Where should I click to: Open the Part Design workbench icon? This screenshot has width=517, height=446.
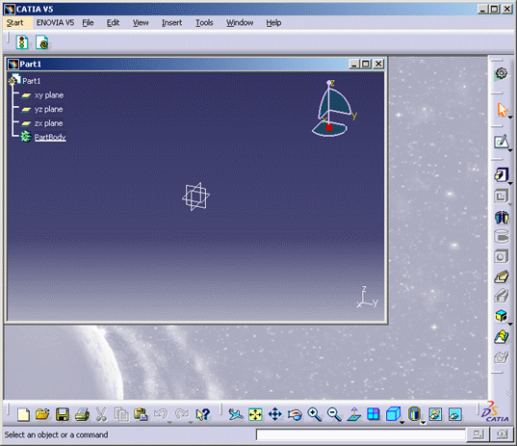pyautogui.click(x=501, y=73)
